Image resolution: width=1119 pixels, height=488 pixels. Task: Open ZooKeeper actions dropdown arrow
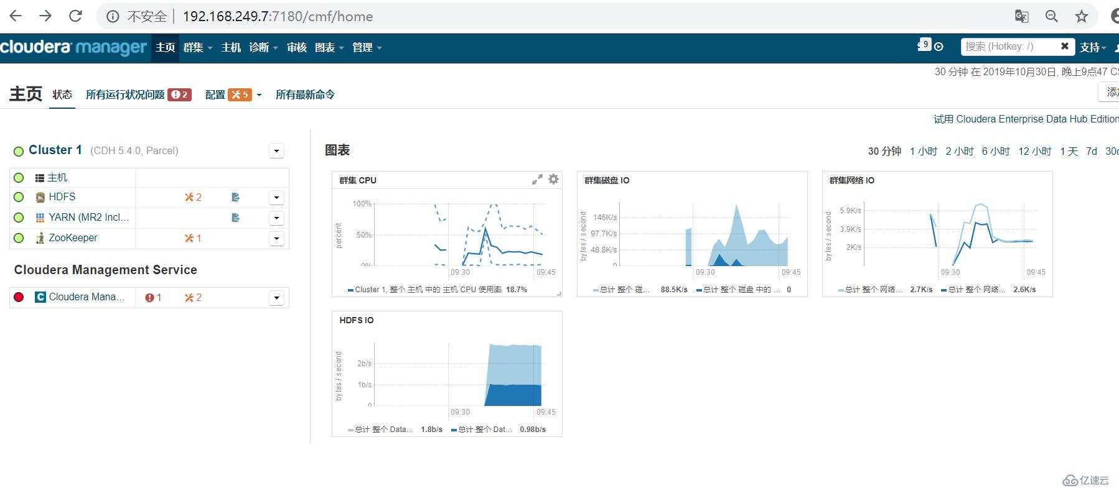tap(276, 239)
